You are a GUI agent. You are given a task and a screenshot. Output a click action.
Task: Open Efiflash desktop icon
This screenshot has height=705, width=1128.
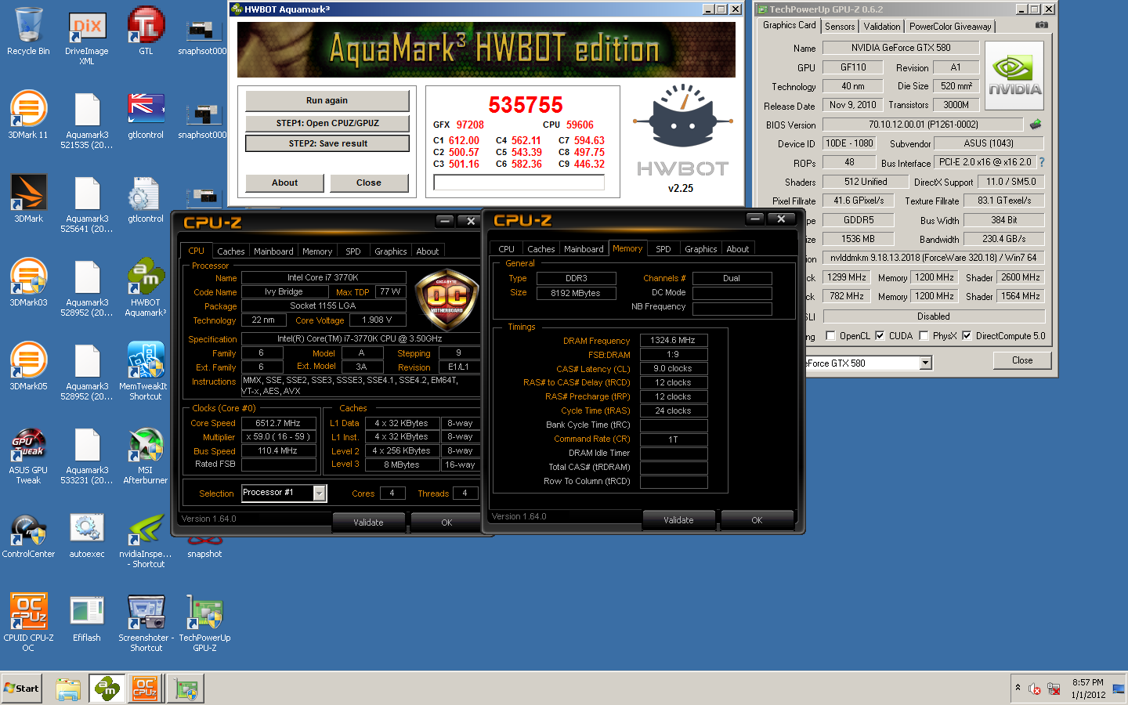(x=87, y=618)
